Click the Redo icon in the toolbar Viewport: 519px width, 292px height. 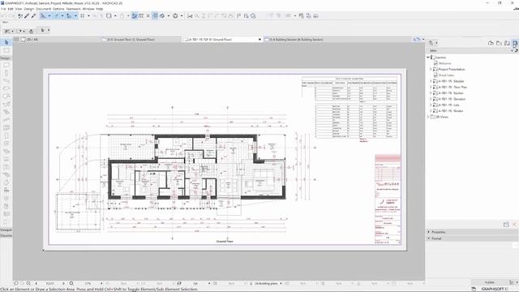pos(11,16)
